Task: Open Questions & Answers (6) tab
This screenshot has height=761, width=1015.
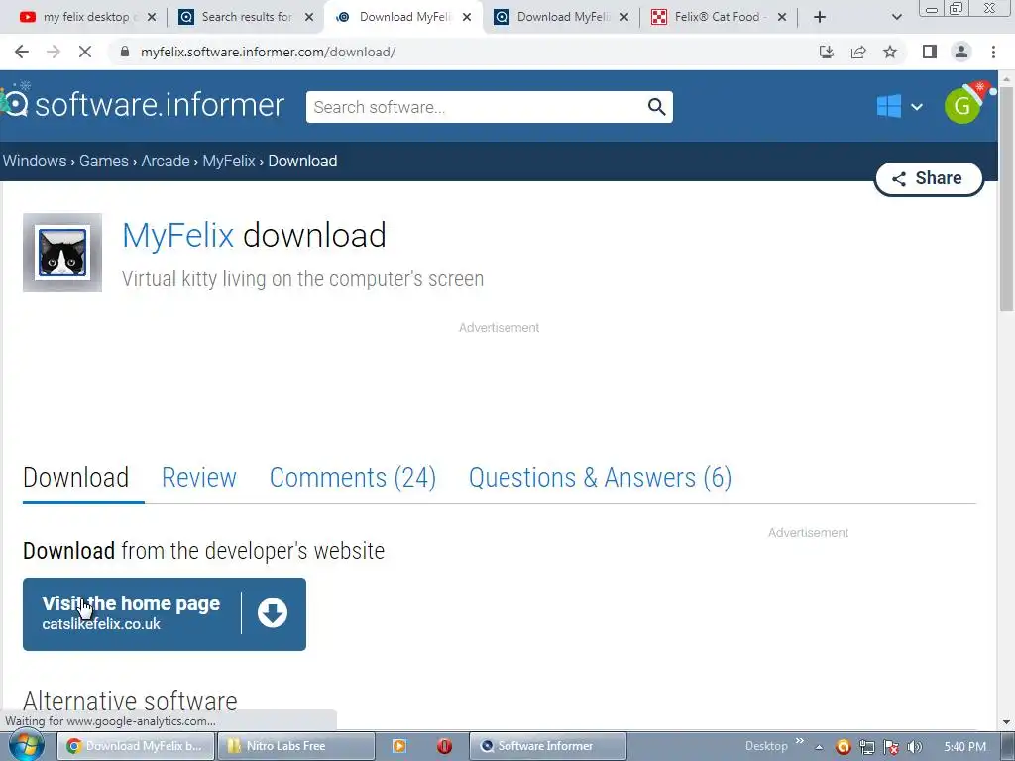Action: (x=600, y=478)
